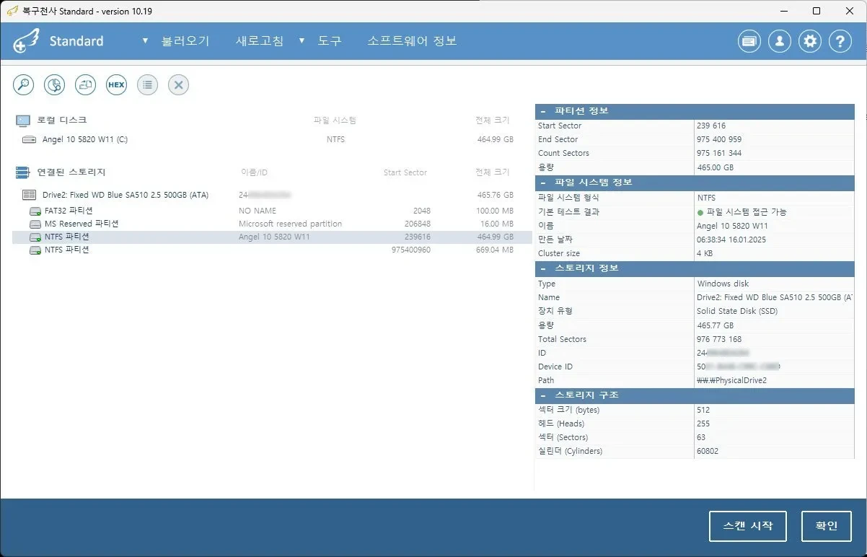867x557 pixels.
Task: Click the drive icon of Drive2 row
Action: point(30,195)
